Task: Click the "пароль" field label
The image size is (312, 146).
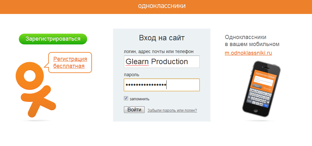Action: coord(132,75)
